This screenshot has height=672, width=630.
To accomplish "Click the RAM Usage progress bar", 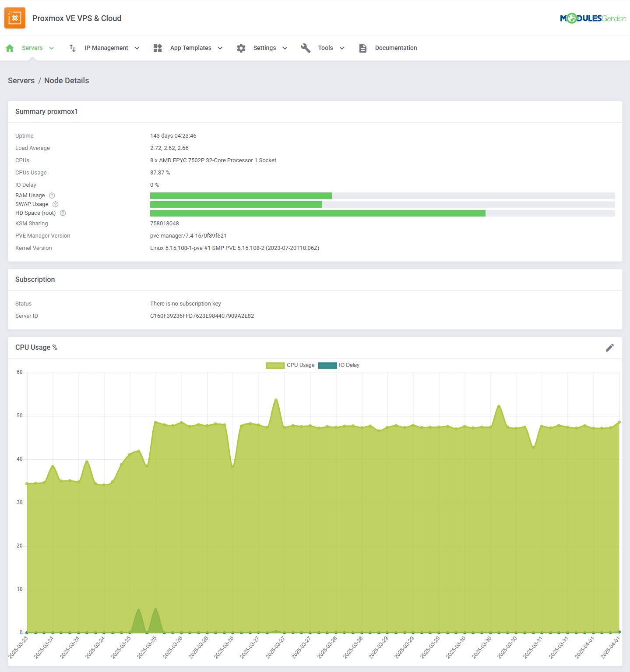I will (383, 196).
